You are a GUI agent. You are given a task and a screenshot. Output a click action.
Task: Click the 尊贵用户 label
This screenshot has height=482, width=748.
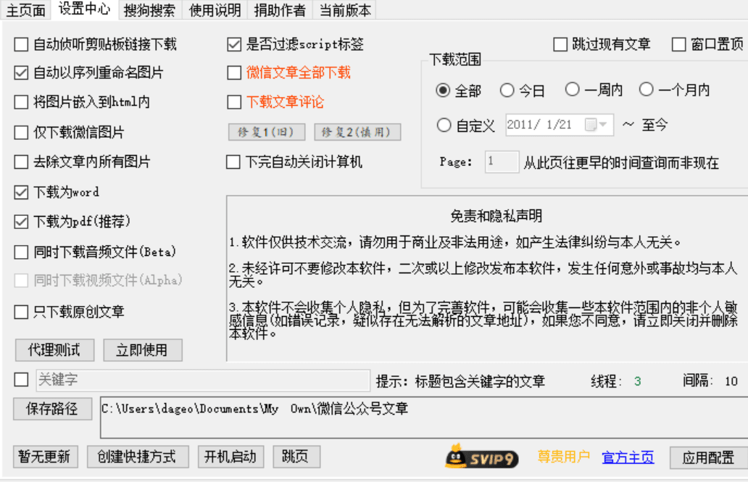point(563,456)
